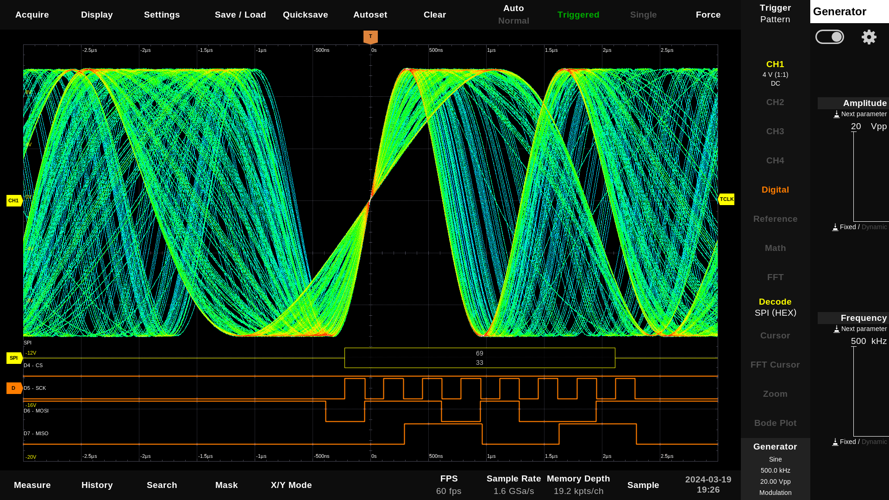Image resolution: width=889 pixels, height=500 pixels.
Task: Click the FPS 60 fps readout
Action: [x=449, y=485]
